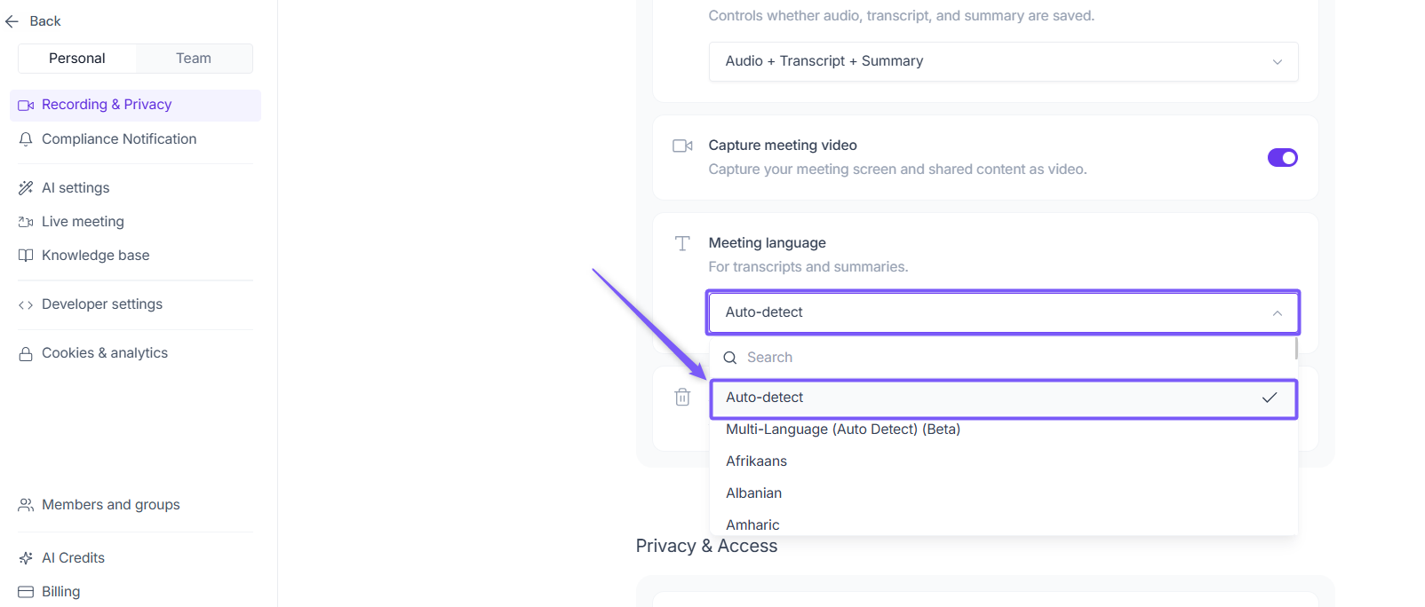Click the AI Credits sparkle icon
The width and height of the screenshot is (1425, 607).
(26, 558)
